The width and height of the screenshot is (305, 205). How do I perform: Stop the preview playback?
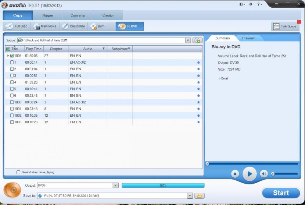[235, 174]
